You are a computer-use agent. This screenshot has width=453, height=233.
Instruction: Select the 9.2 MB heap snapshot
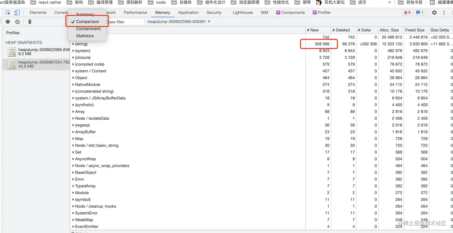coord(36,52)
